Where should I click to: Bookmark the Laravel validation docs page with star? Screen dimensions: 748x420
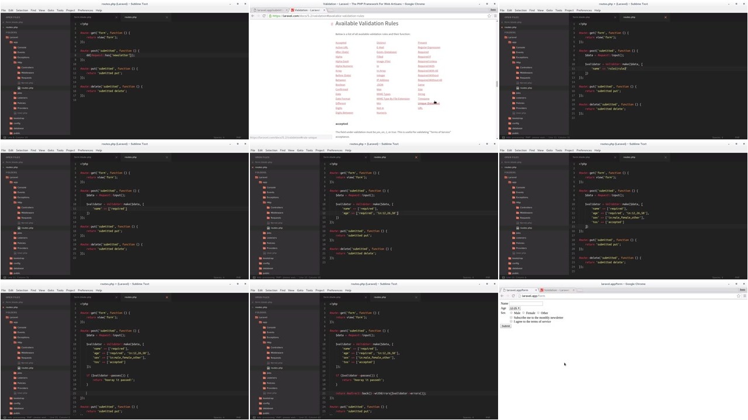[489, 16]
